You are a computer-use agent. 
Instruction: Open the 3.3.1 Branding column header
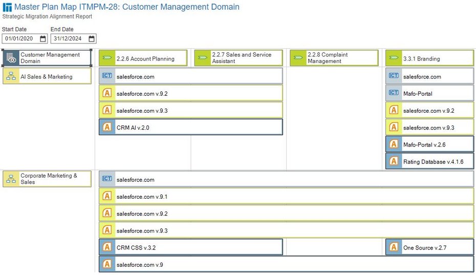tap(430, 58)
